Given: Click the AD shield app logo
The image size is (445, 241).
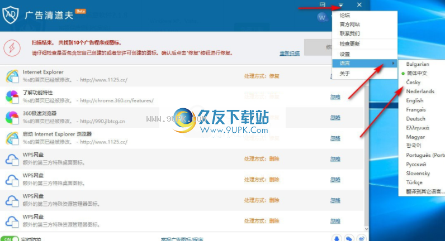Looking at the screenshot, I should (x=11, y=15).
